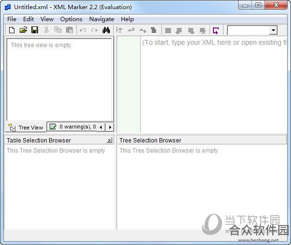Click the Tree Selection Browser header

coord(202,141)
